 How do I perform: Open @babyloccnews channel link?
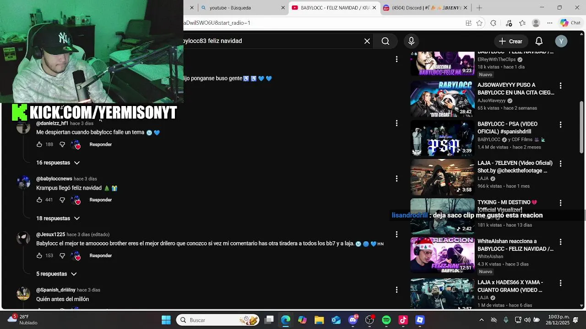point(54,179)
